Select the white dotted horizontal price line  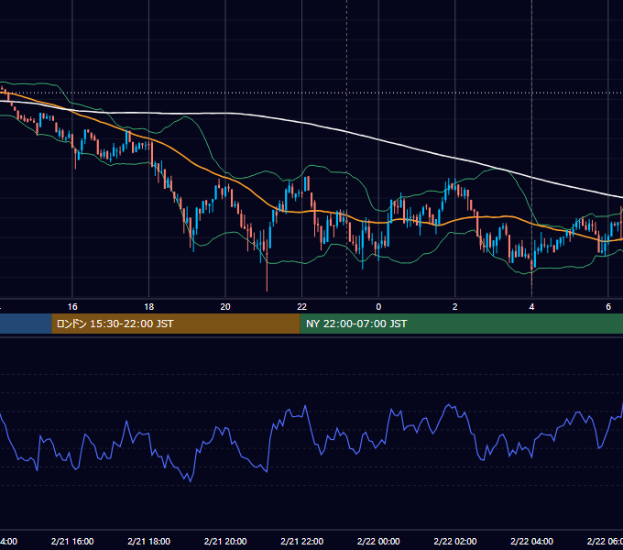311,93
